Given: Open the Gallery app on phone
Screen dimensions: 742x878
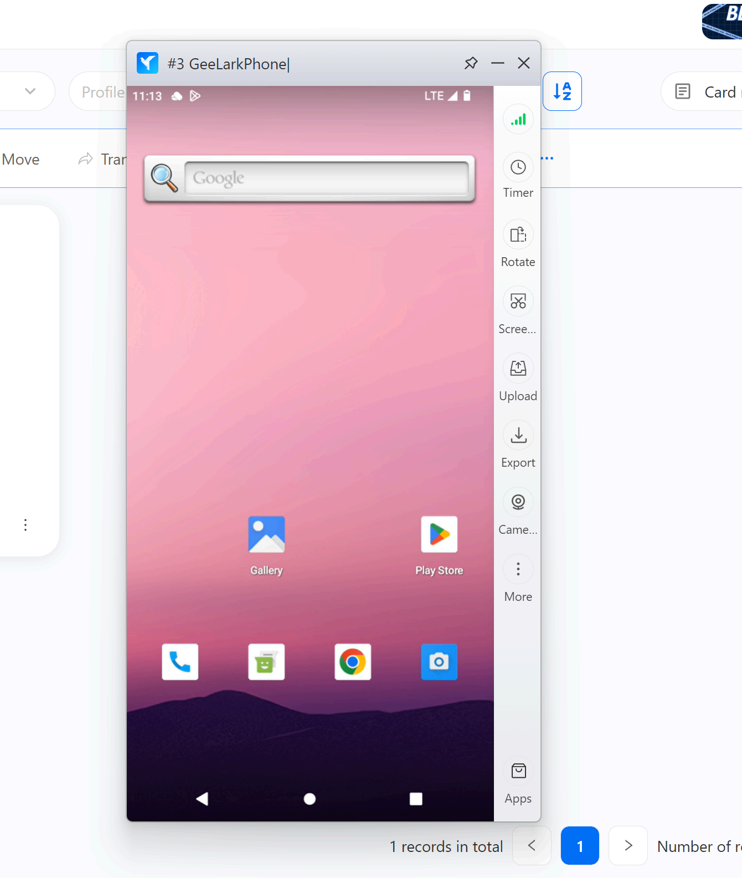Looking at the screenshot, I should pyautogui.click(x=266, y=535).
